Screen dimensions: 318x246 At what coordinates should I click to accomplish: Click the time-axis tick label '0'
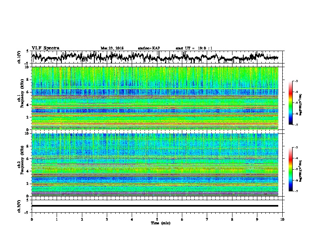pos(32,219)
